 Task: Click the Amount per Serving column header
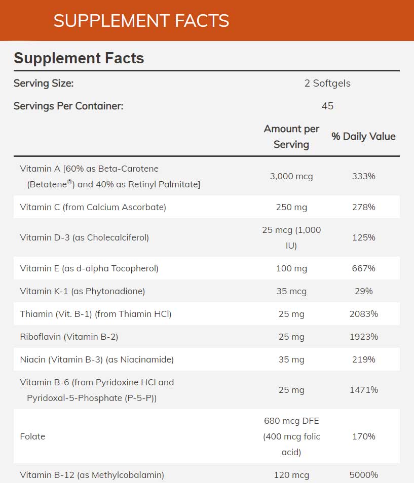(x=291, y=137)
